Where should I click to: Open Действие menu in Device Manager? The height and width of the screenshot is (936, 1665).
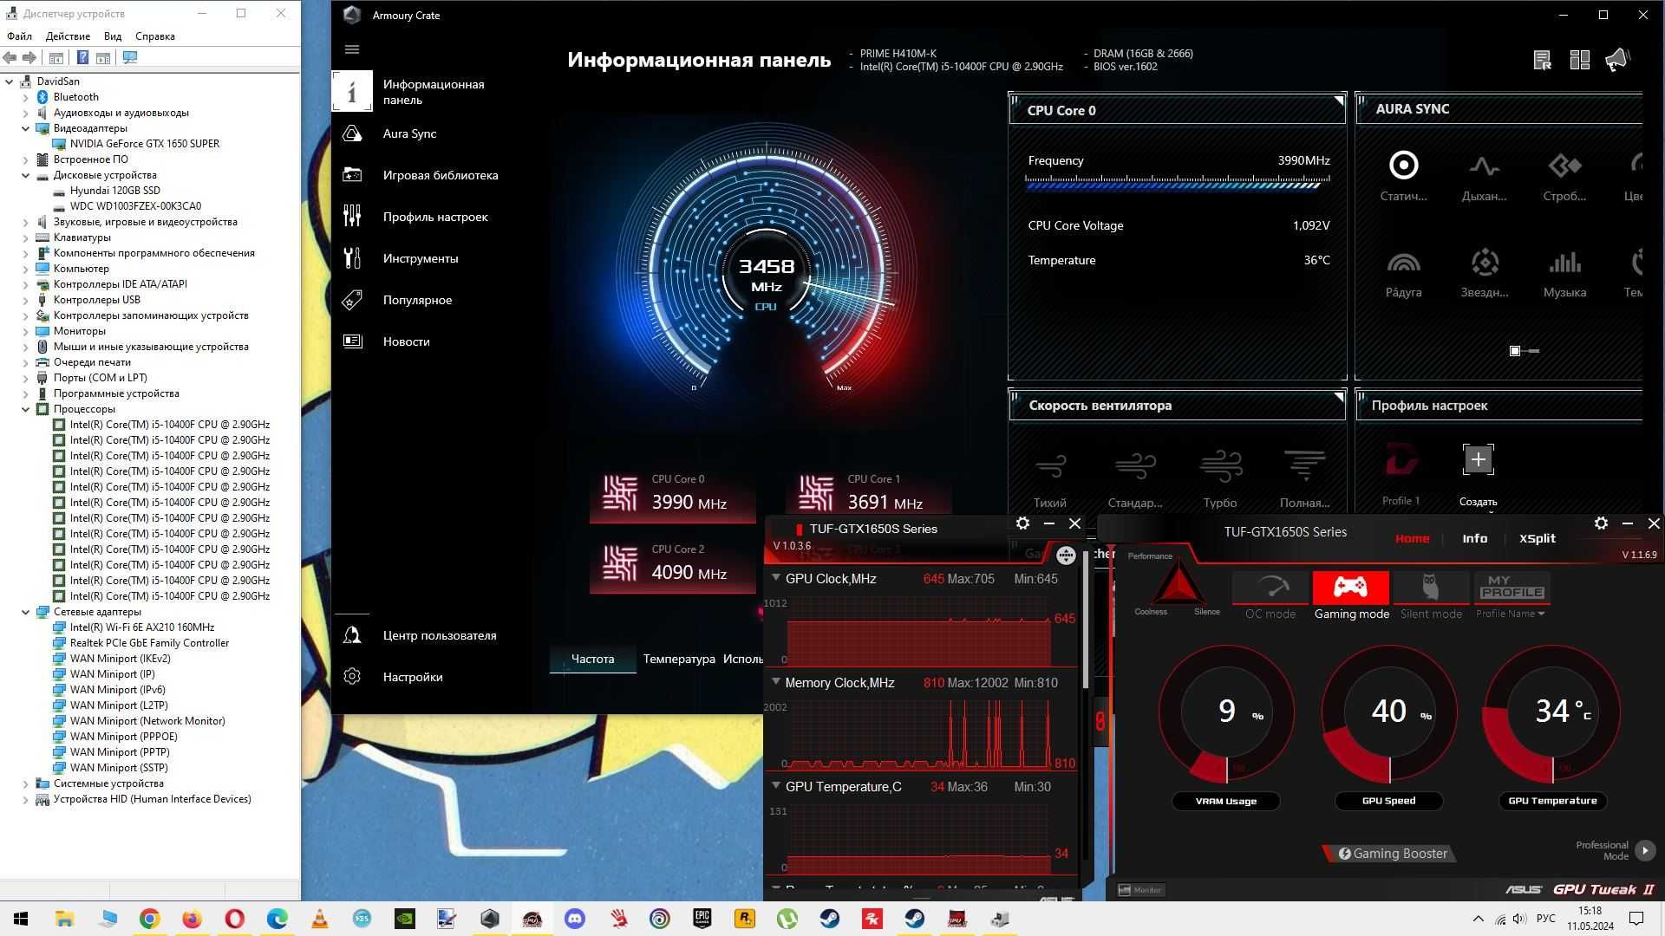(x=68, y=36)
